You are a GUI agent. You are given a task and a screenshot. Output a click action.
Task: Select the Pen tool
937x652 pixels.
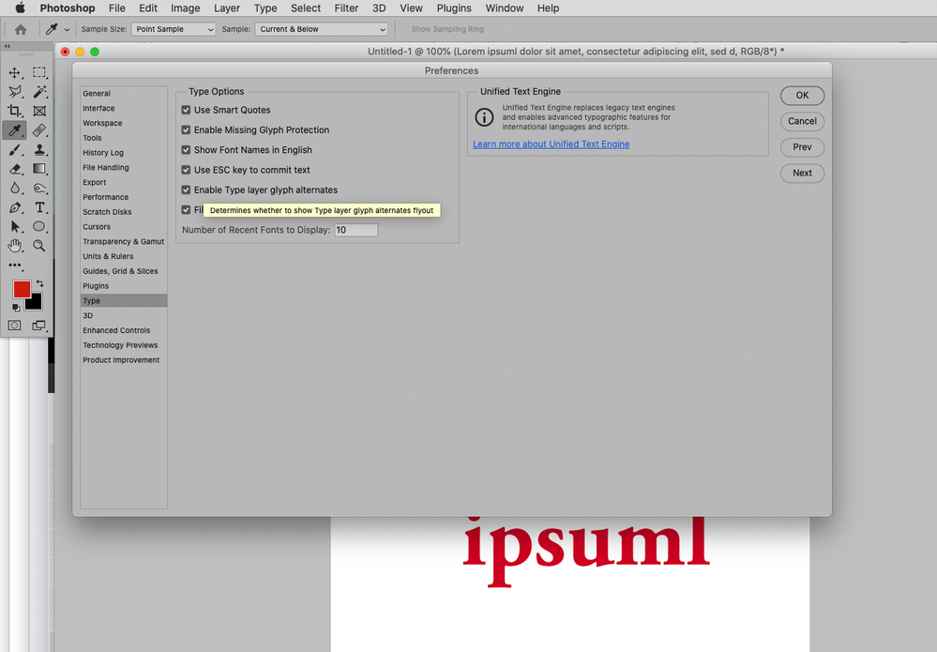click(x=14, y=208)
